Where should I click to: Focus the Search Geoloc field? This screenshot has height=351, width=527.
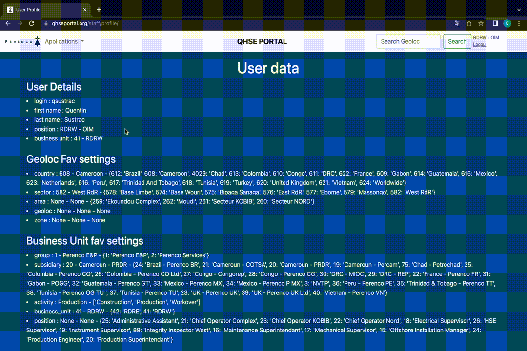point(408,41)
